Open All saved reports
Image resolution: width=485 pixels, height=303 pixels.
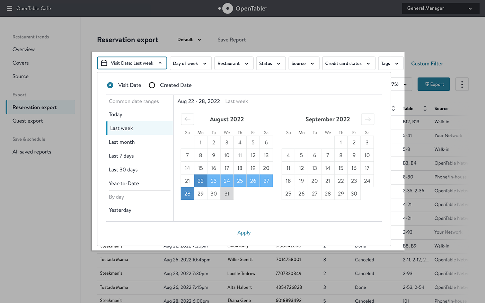pyautogui.click(x=32, y=152)
